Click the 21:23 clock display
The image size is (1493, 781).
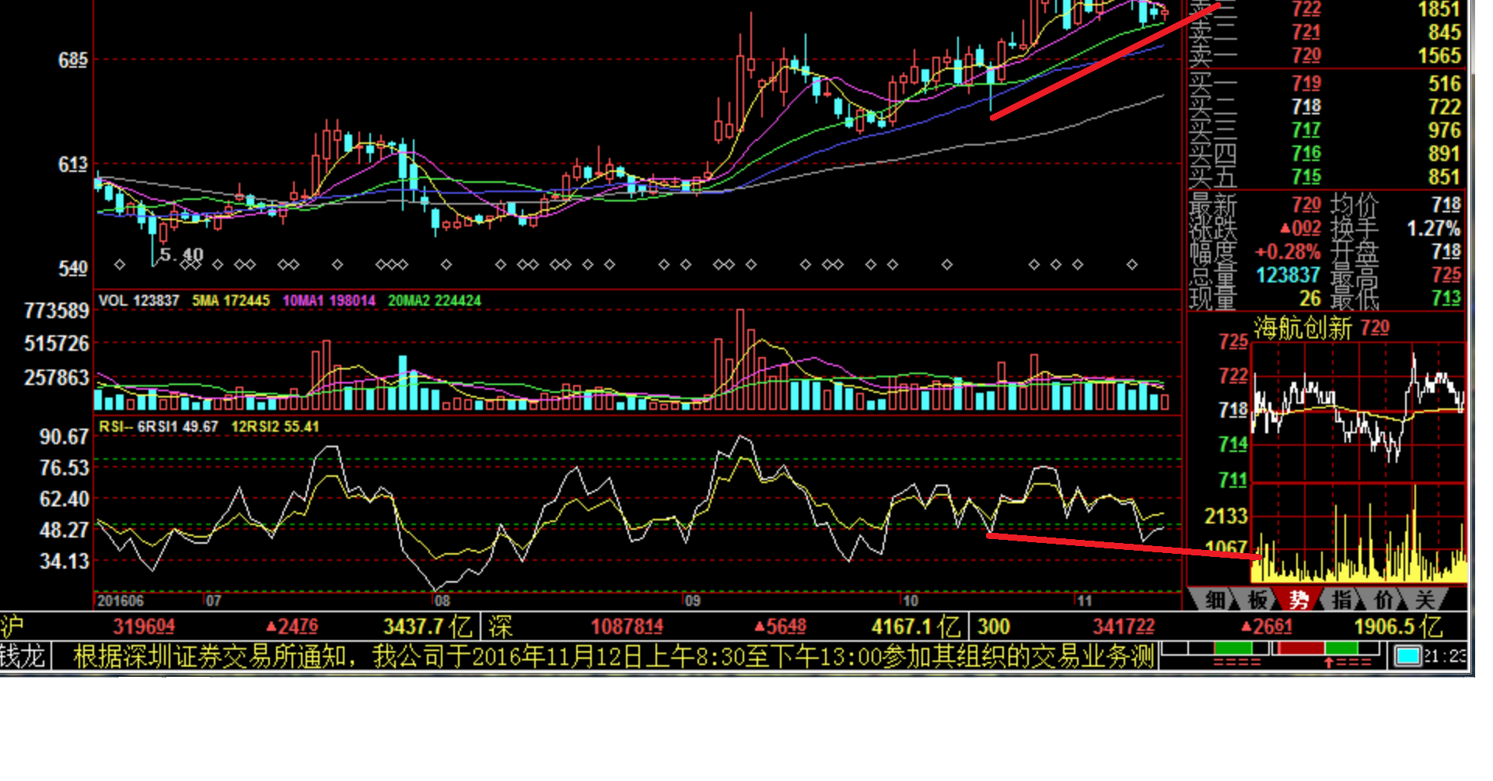pos(1445,657)
